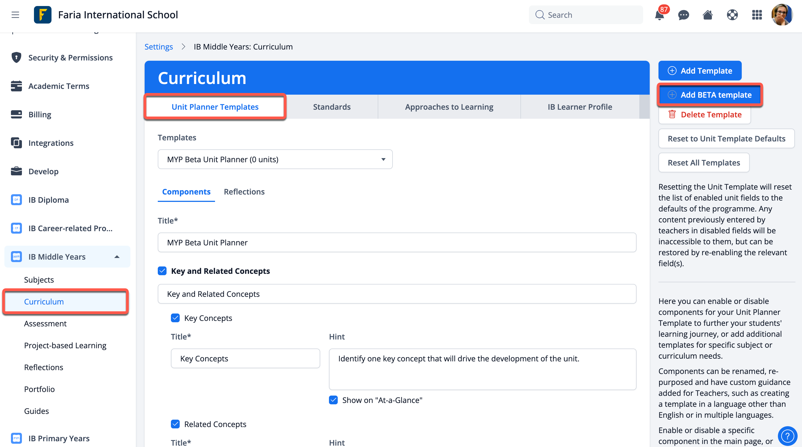Click Reset to Unit Template Defaults
This screenshot has width=802, height=447.
click(x=726, y=138)
